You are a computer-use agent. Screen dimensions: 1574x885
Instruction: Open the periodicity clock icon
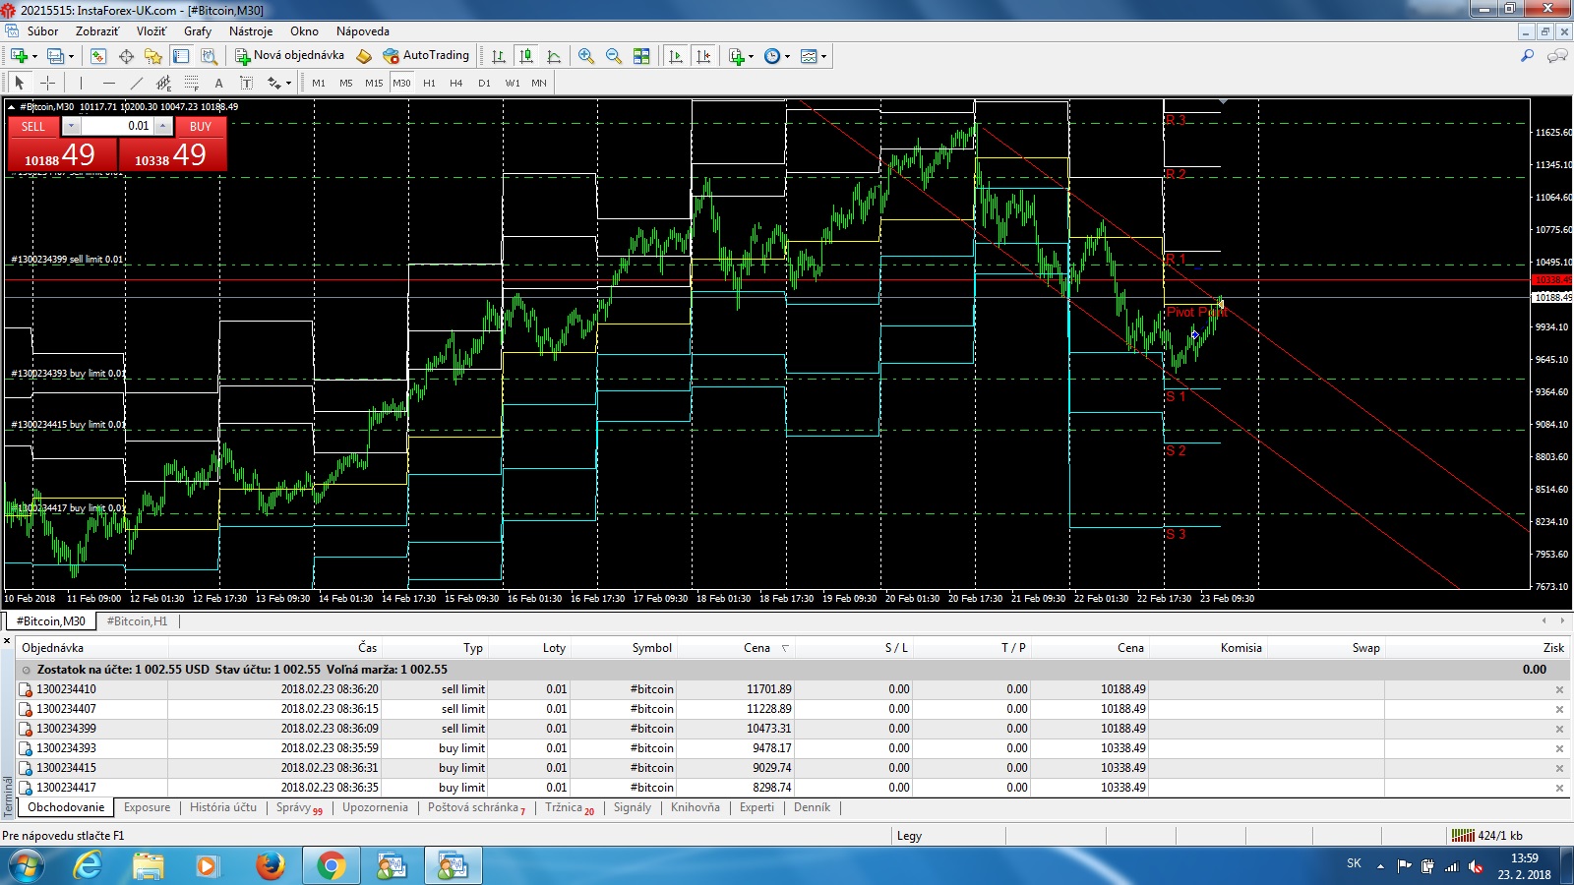[772, 56]
